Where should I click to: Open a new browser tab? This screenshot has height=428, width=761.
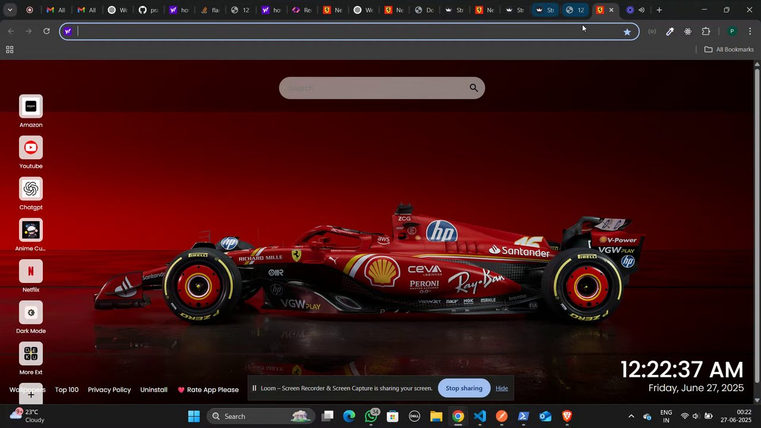(x=659, y=10)
